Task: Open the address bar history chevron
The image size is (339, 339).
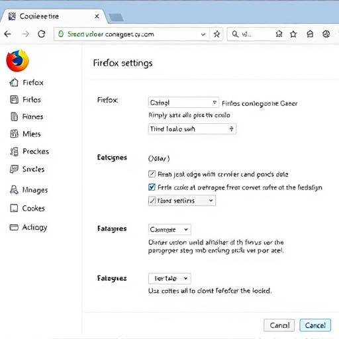Action: click(x=203, y=34)
